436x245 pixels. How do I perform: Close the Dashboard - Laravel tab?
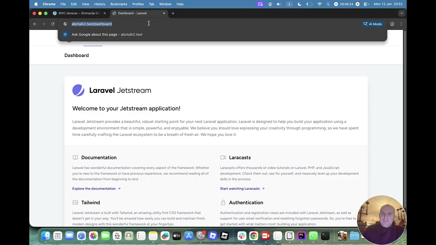click(164, 13)
